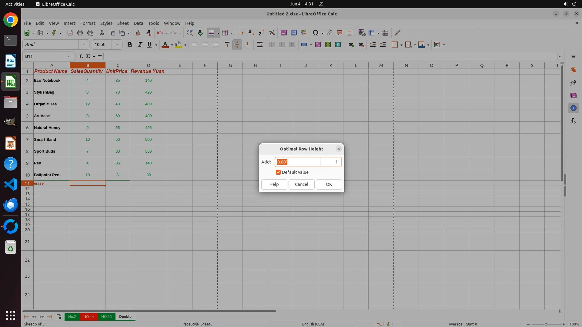The width and height of the screenshot is (582, 327).
Task: Open the Function Wizard beside the formula bar
Action: [81, 56]
